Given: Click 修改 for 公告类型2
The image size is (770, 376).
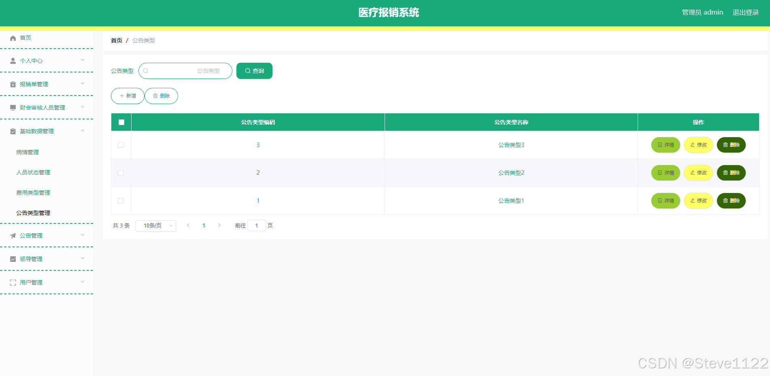Looking at the screenshot, I should click(698, 173).
